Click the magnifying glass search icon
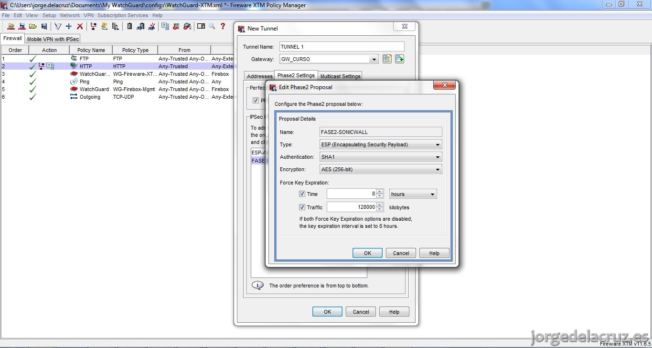Screen dimensions: 652x348 point(212,26)
